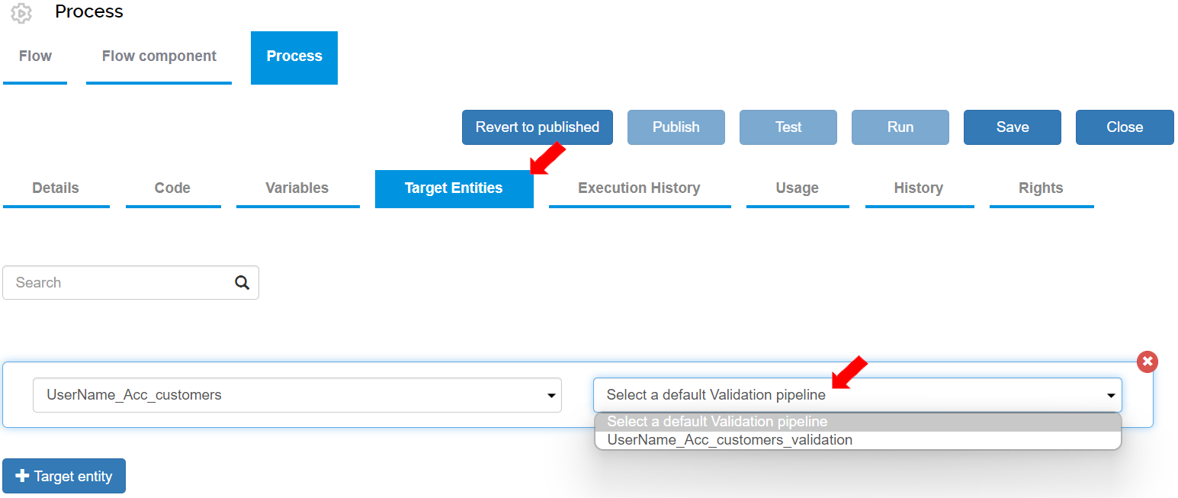This screenshot has height=498, width=1178.
Task: Focus the Search input field
Action: click(x=122, y=283)
